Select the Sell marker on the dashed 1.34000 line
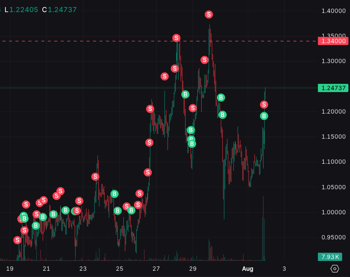This screenshot has height=277, width=350. pos(177,38)
